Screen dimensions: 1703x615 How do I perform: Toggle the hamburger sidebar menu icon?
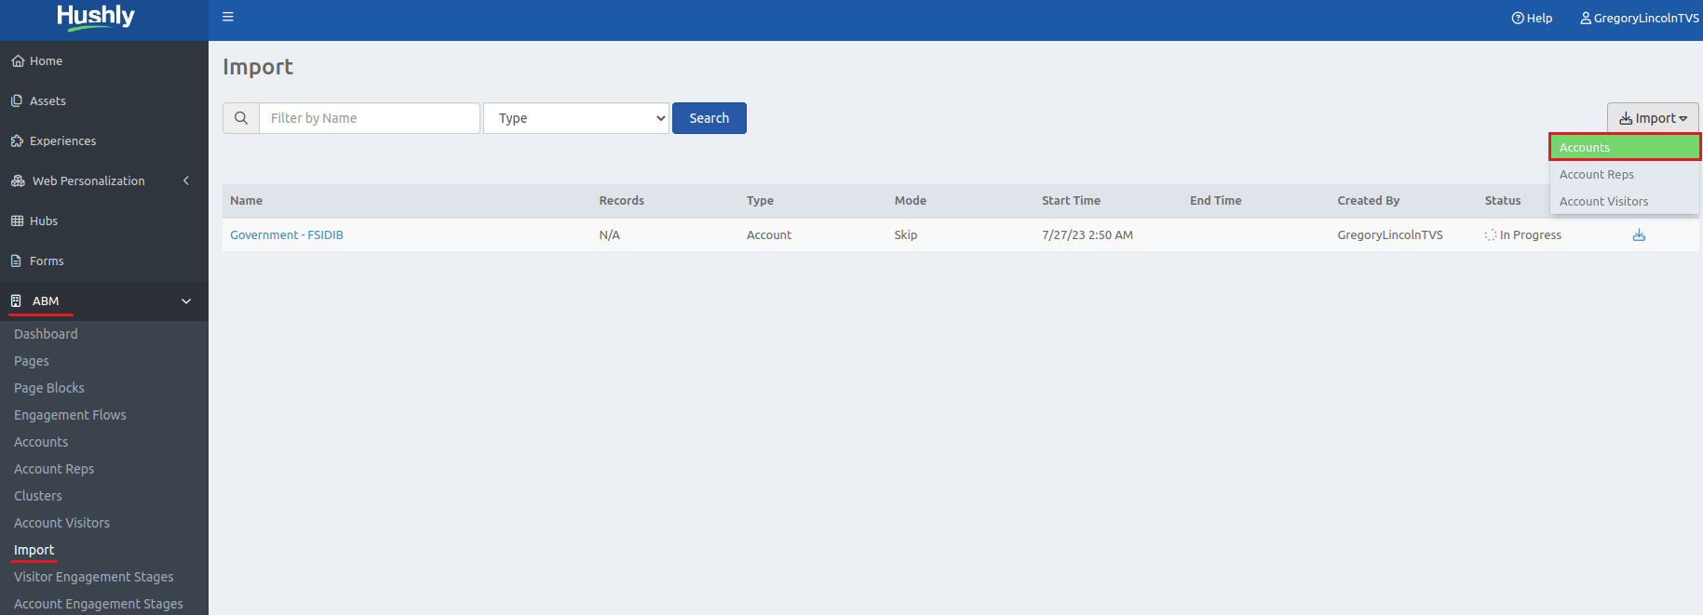[x=228, y=17]
